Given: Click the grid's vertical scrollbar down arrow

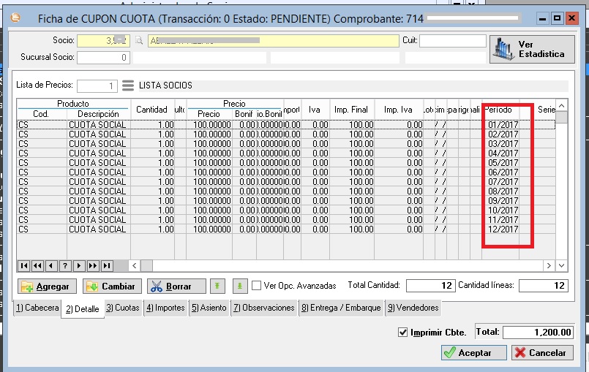Looking at the screenshot, I should tap(561, 265).
